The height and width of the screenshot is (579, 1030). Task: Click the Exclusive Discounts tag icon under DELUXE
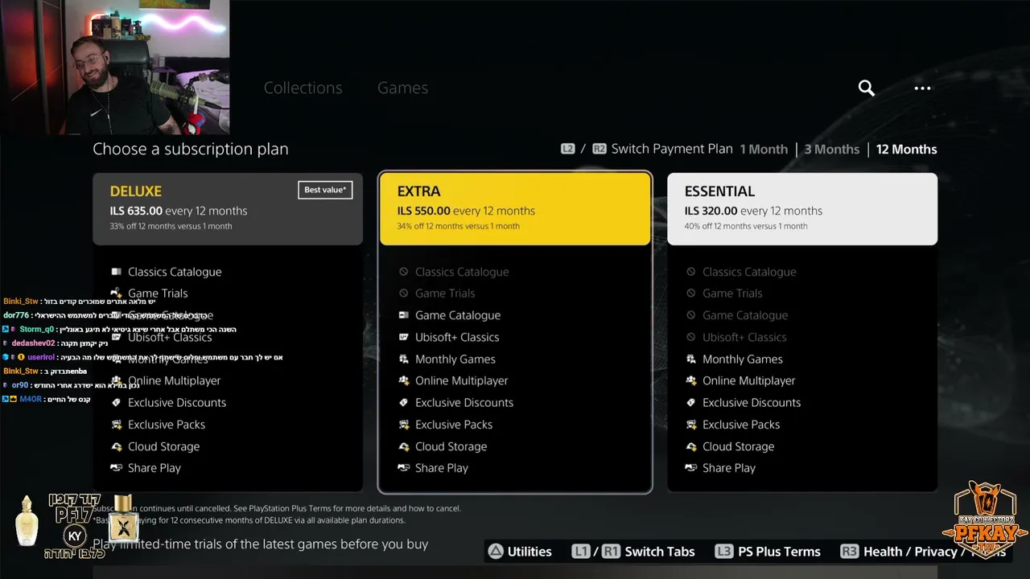[x=117, y=402]
